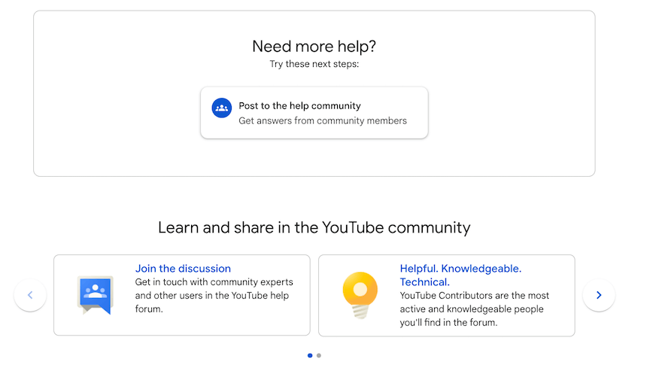Click the blue community people icon
The width and height of the screenshot is (662, 374).
(222, 108)
